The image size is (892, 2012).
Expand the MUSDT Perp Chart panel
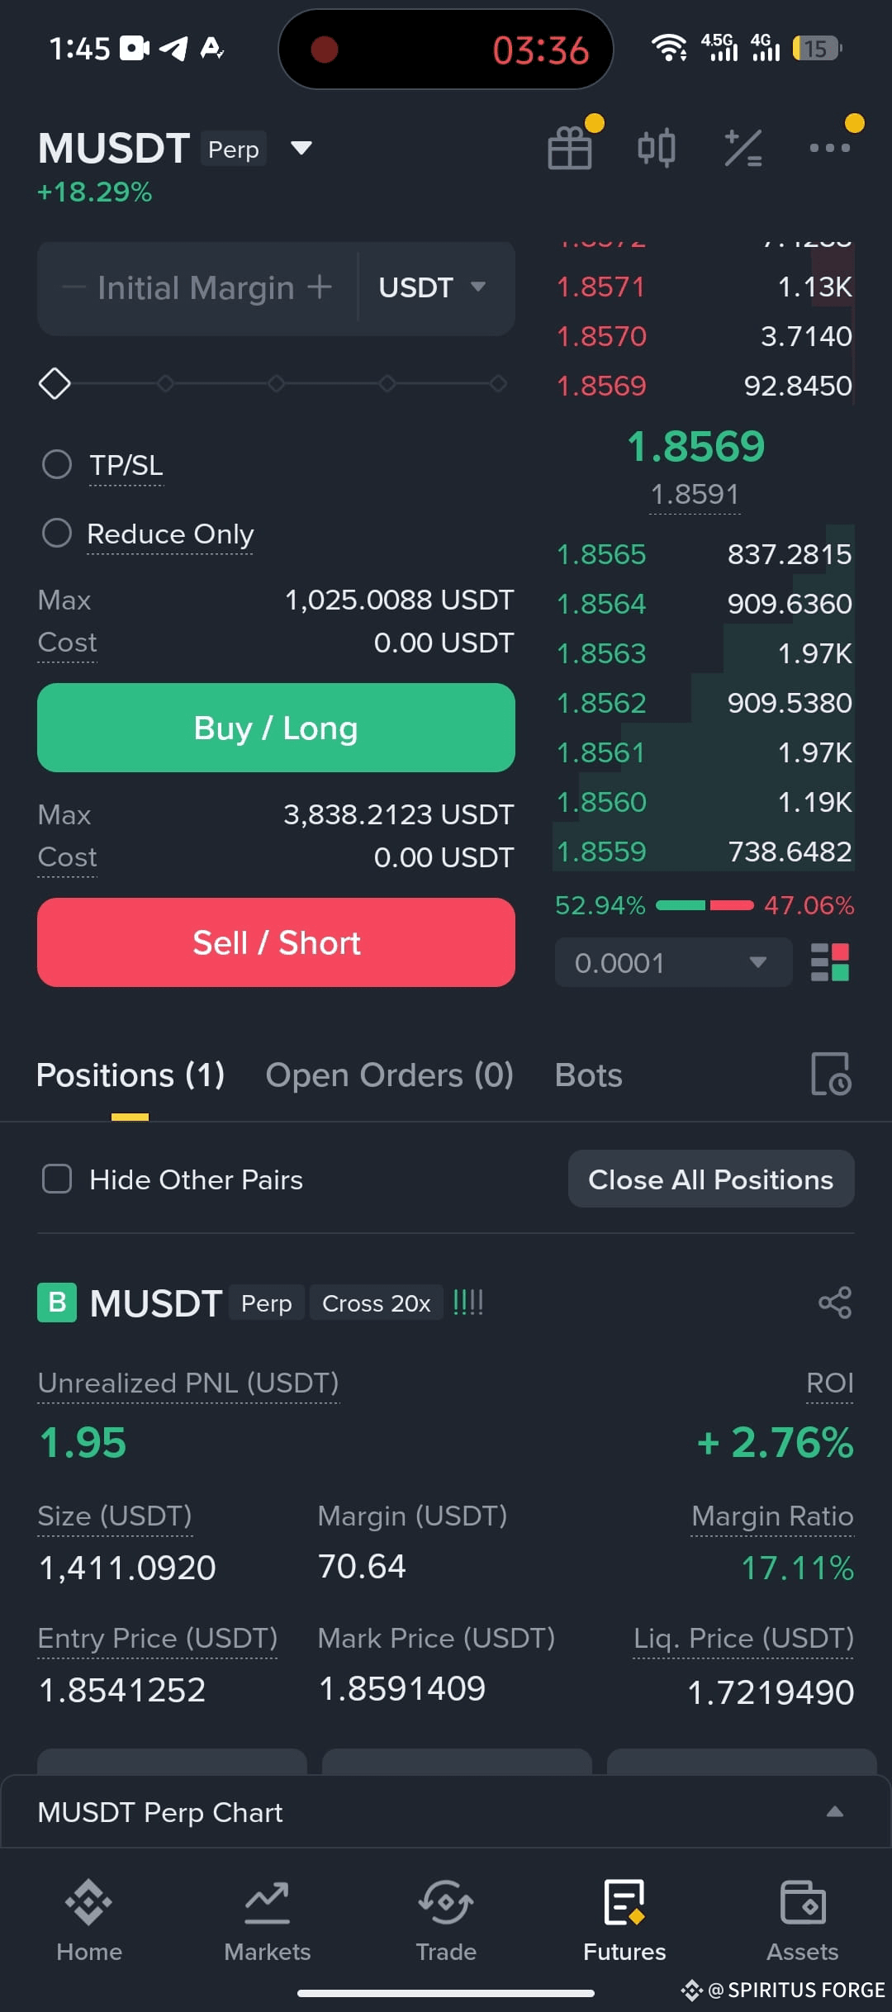tap(446, 1812)
